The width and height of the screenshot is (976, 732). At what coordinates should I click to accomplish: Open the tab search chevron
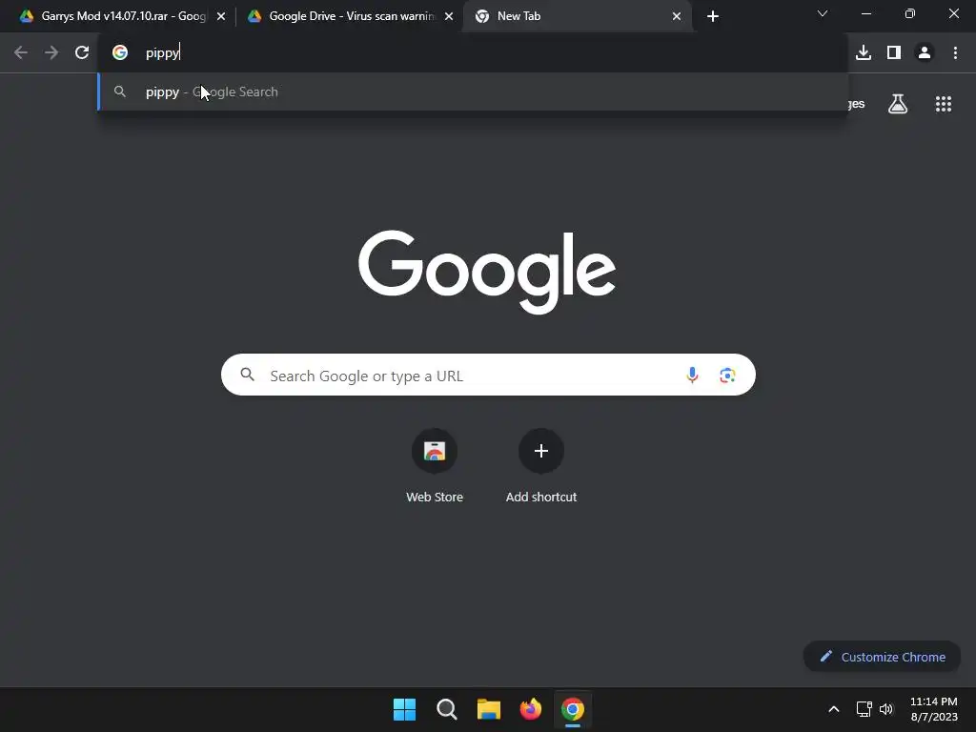click(823, 13)
